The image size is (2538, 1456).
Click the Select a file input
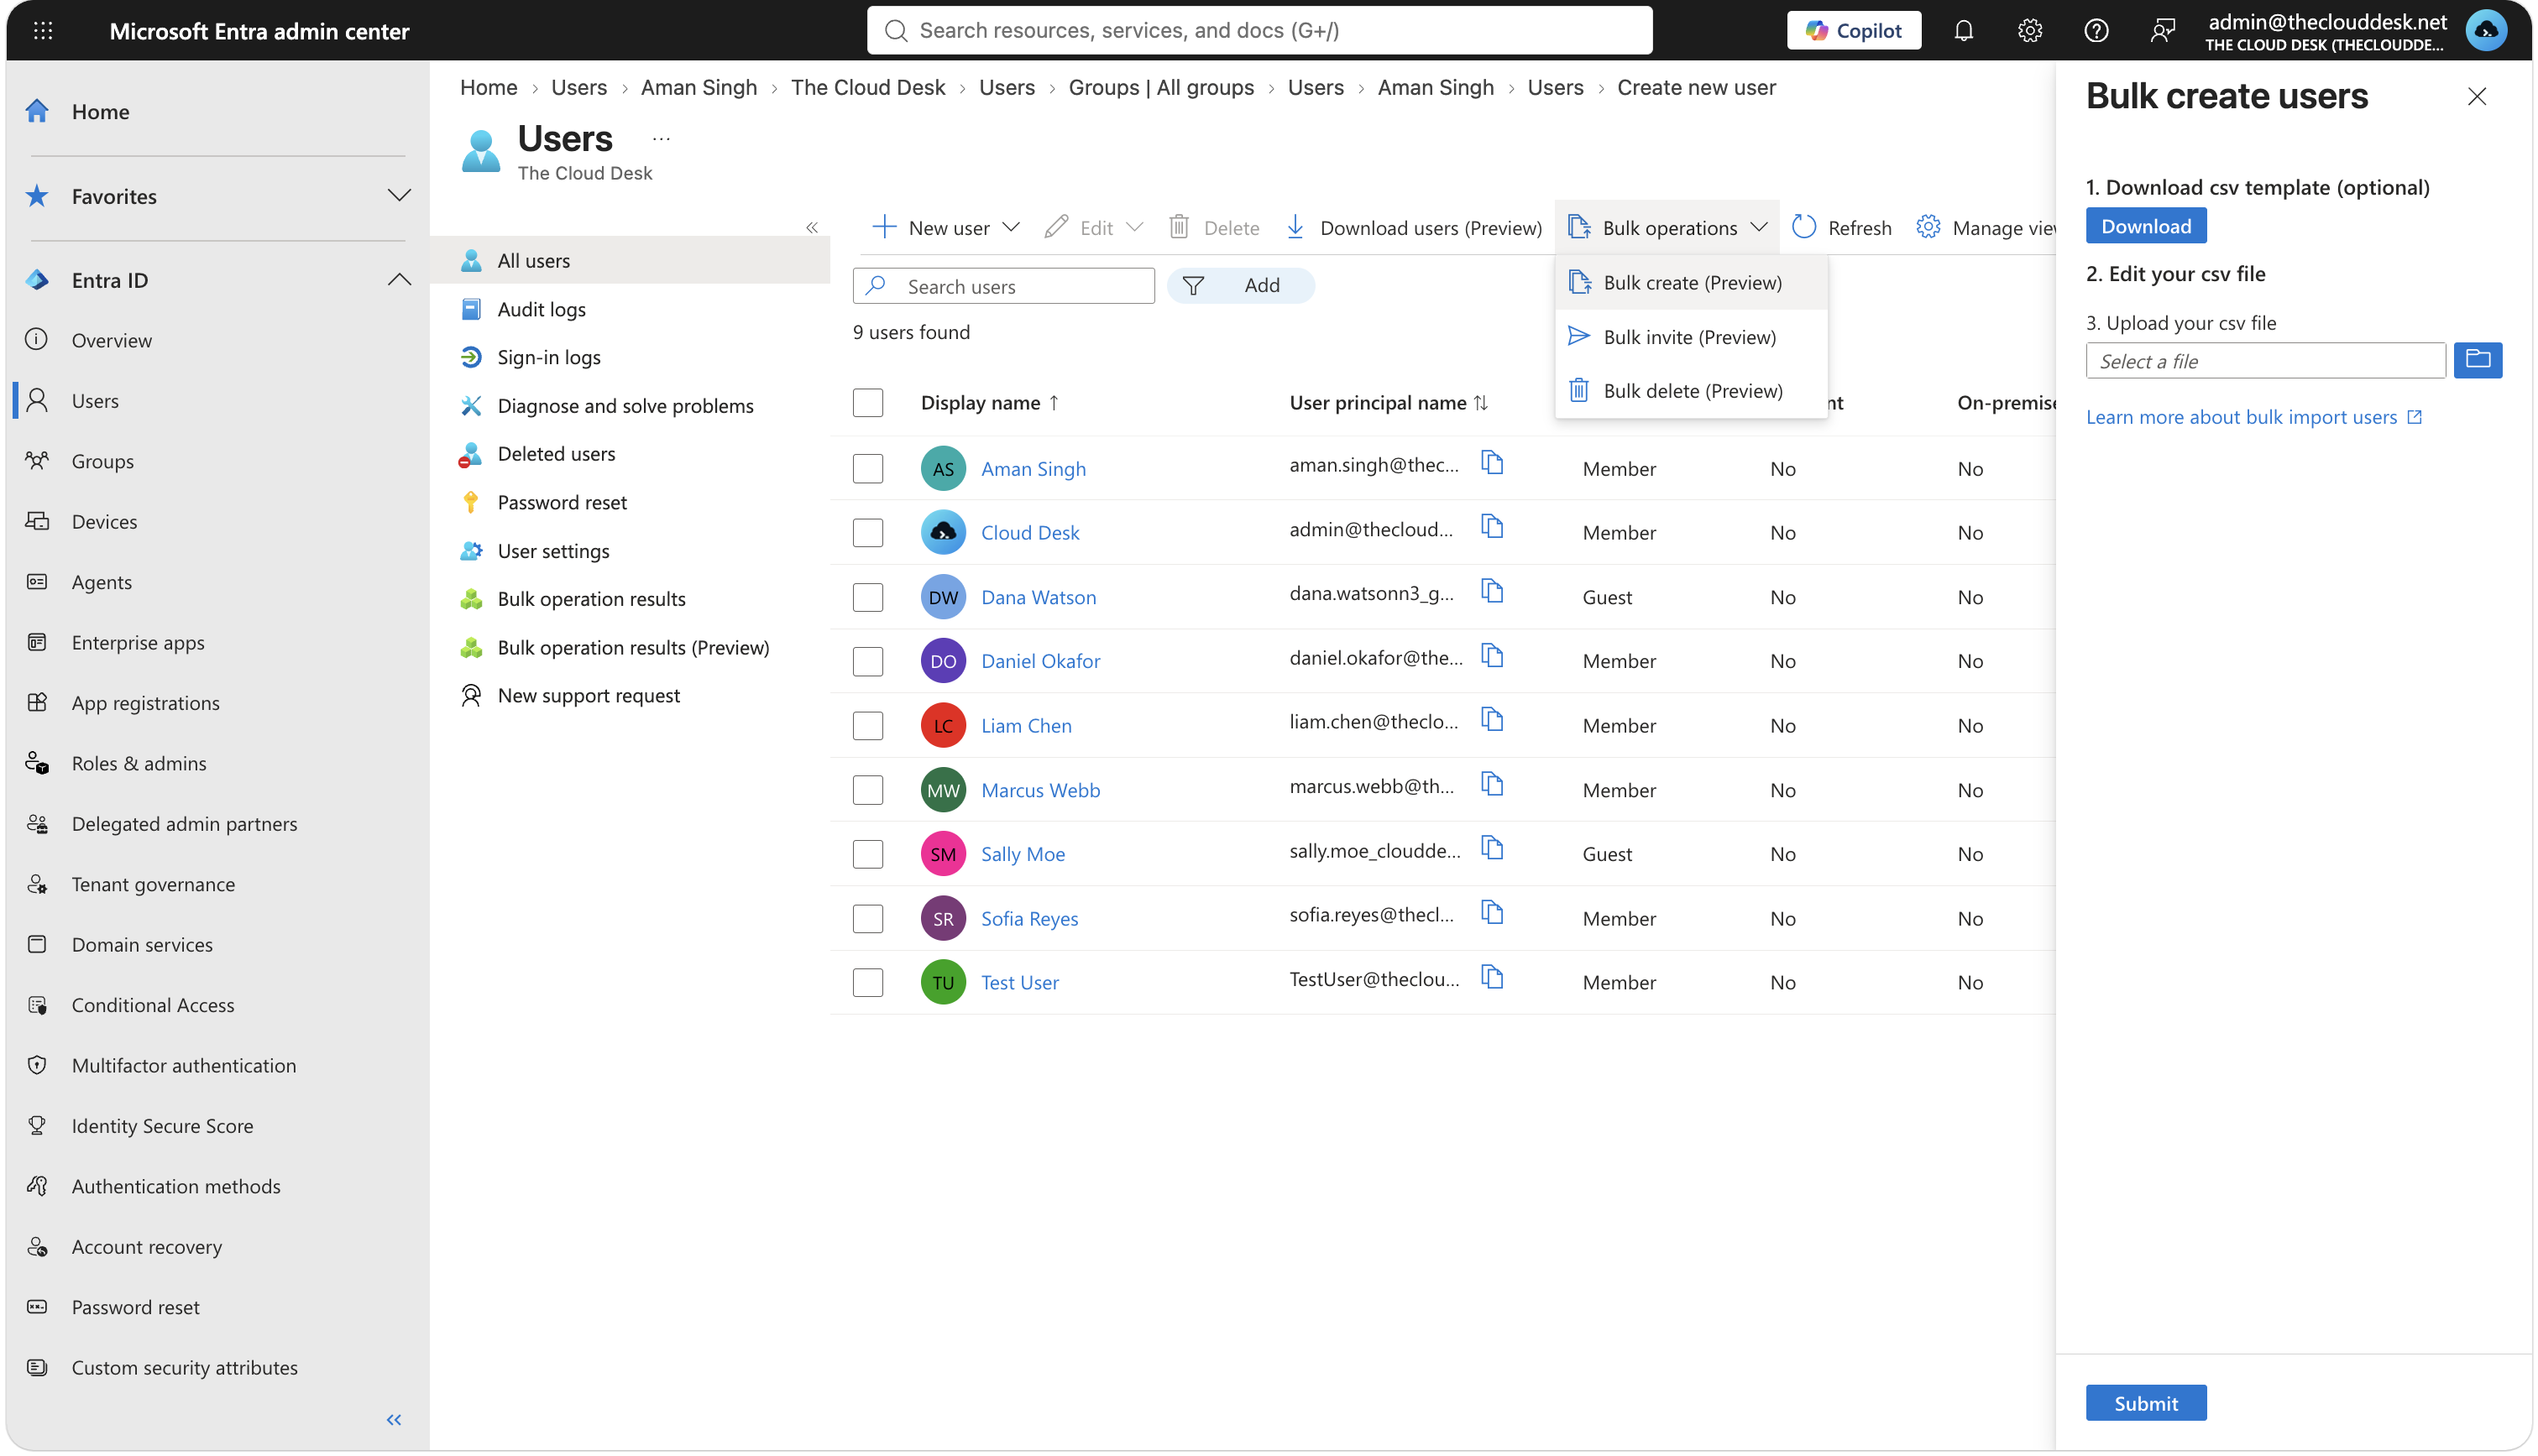tap(2265, 360)
